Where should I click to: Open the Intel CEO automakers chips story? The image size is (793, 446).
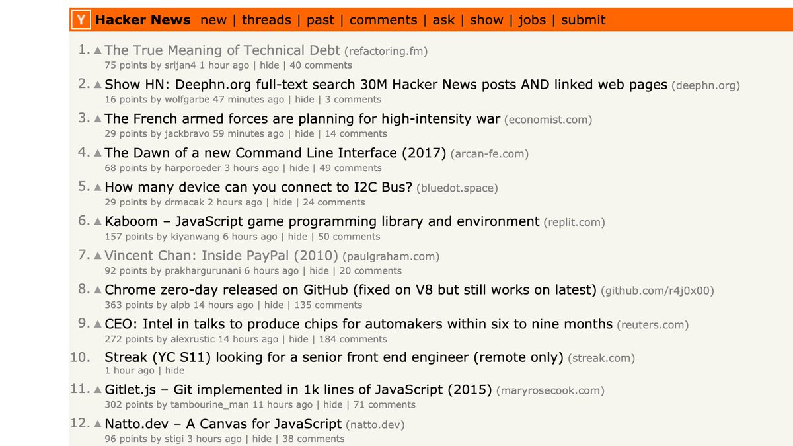tap(359, 324)
